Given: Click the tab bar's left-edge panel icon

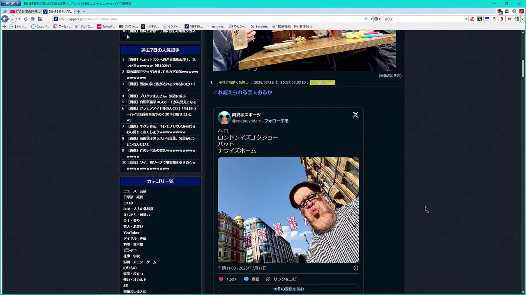Looking at the screenshot, I should click(x=5, y=11).
